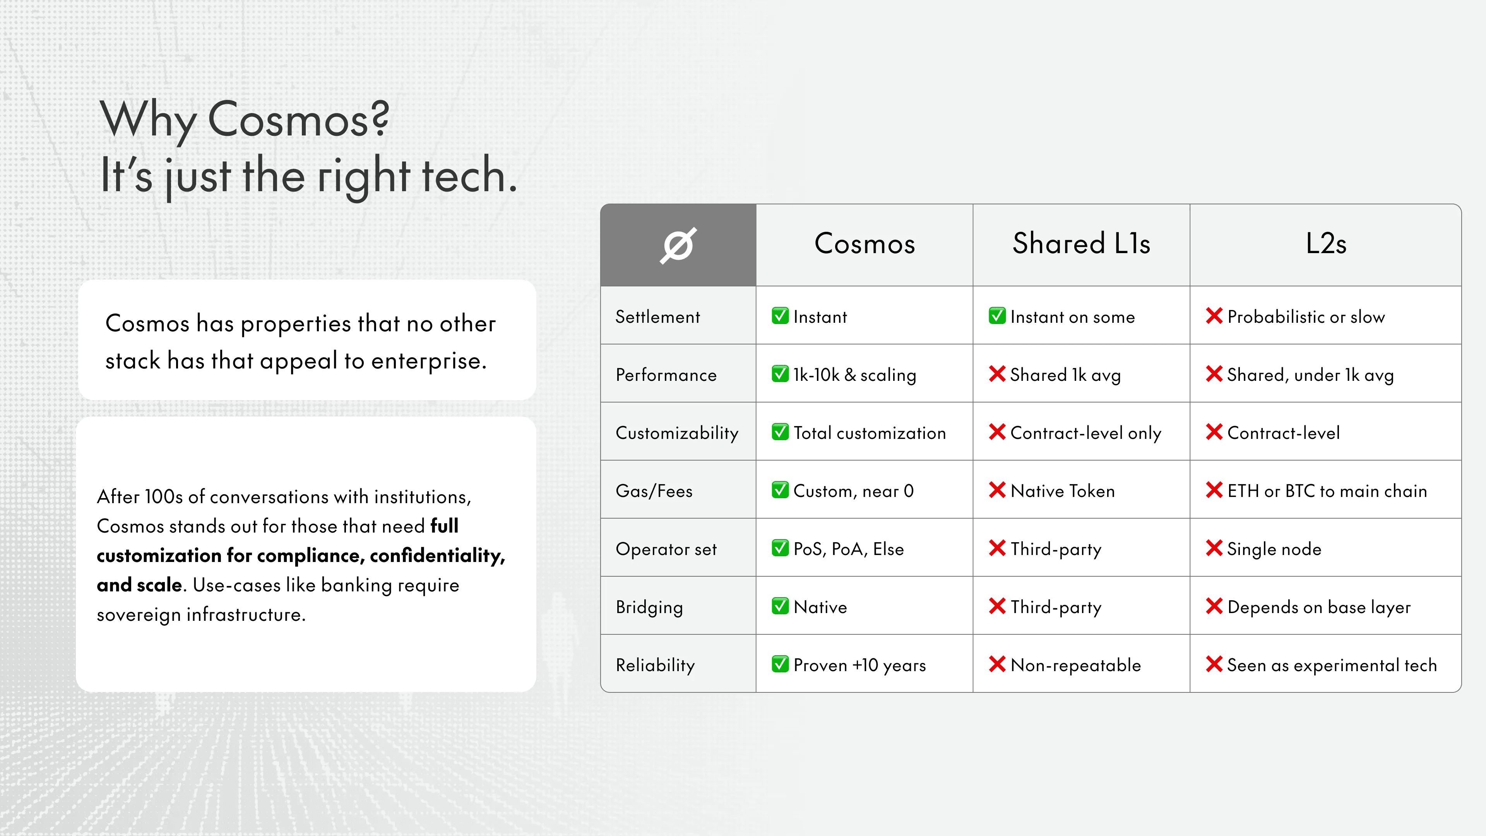Select the red X next to "Native Token"
Image resolution: width=1486 pixels, height=836 pixels.
997,490
